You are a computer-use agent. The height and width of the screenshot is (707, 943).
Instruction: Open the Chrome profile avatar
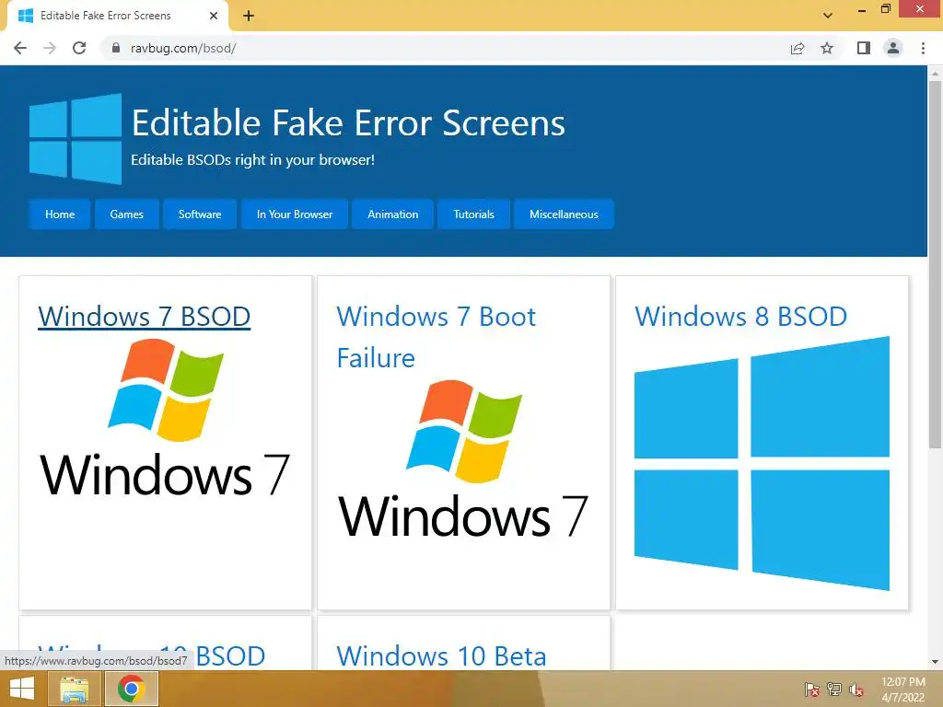(893, 48)
